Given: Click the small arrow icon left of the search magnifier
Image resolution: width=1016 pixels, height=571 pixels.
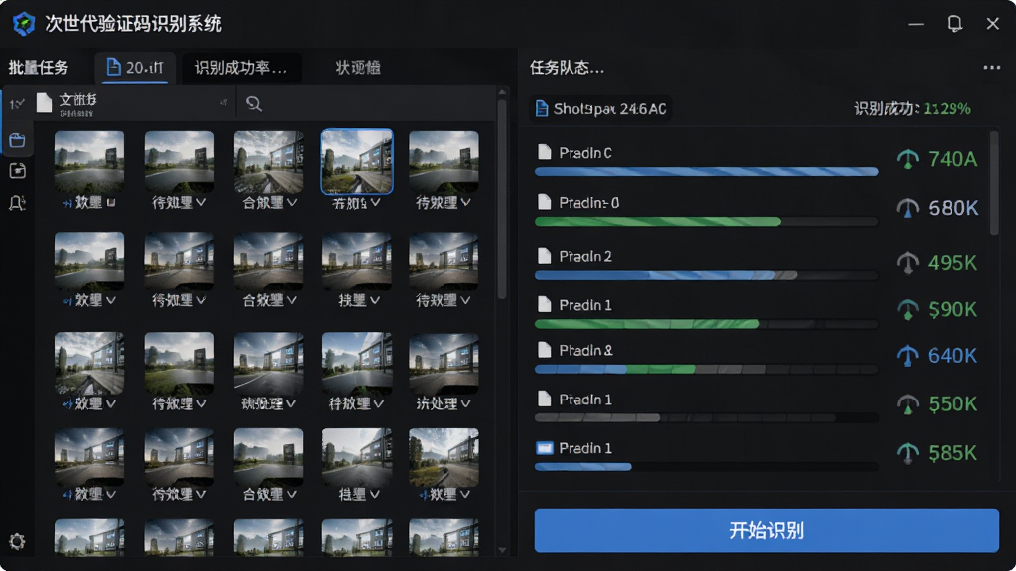Looking at the screenshot, I should [223, 102].
